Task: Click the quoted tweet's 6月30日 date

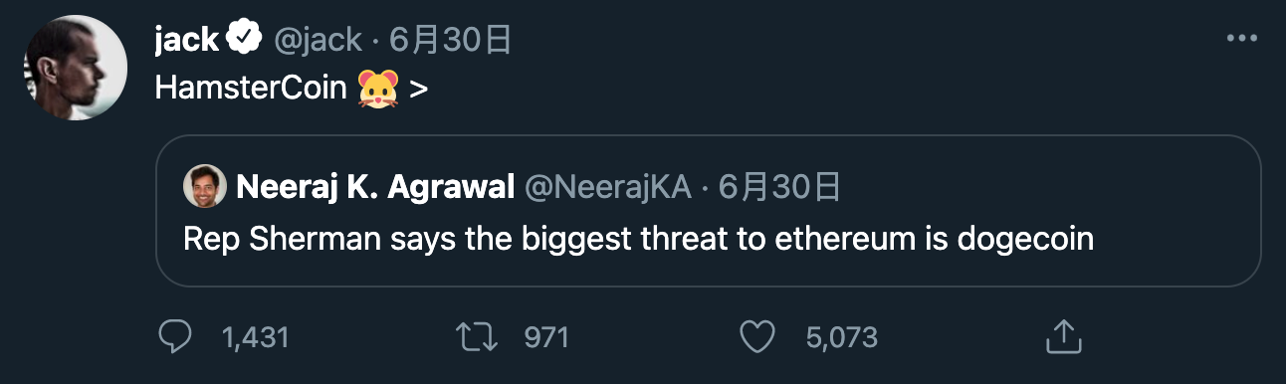Action: [779, 186]
